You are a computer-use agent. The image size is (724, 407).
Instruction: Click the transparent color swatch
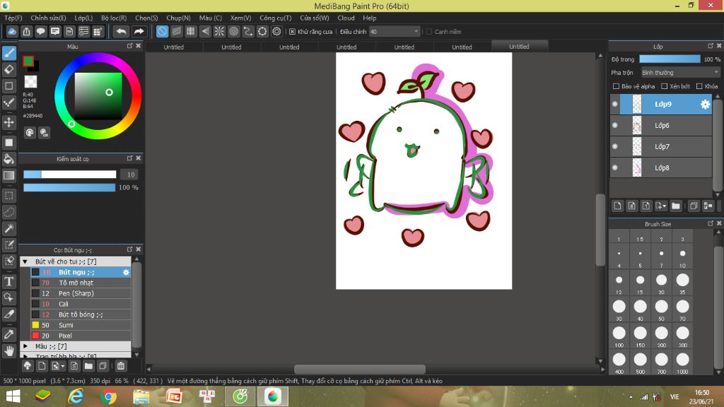click(30, 82)
